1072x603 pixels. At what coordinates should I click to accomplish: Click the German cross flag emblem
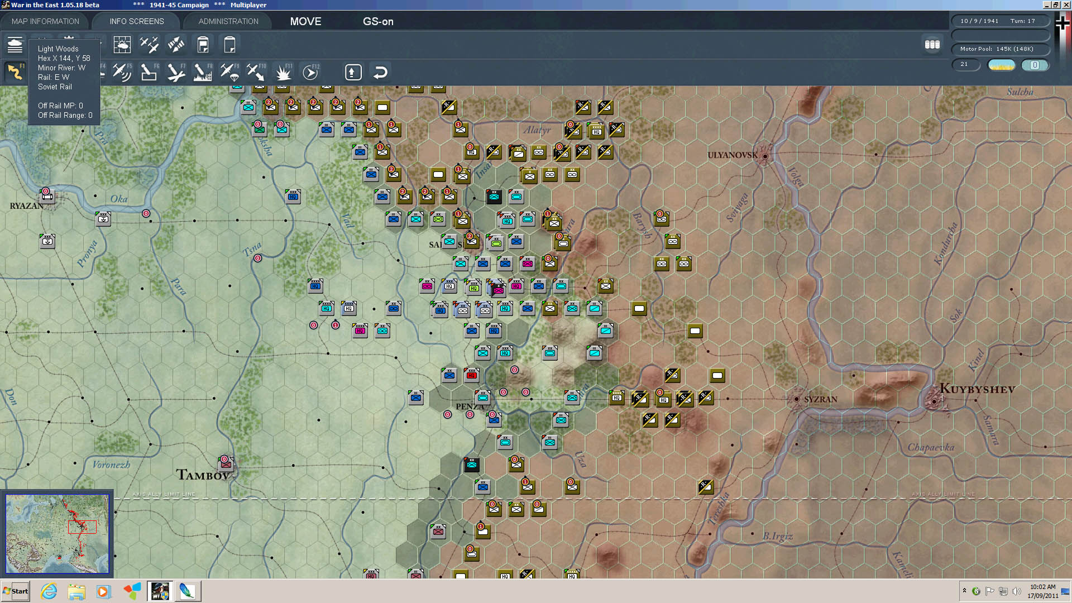click(1063, 23)
